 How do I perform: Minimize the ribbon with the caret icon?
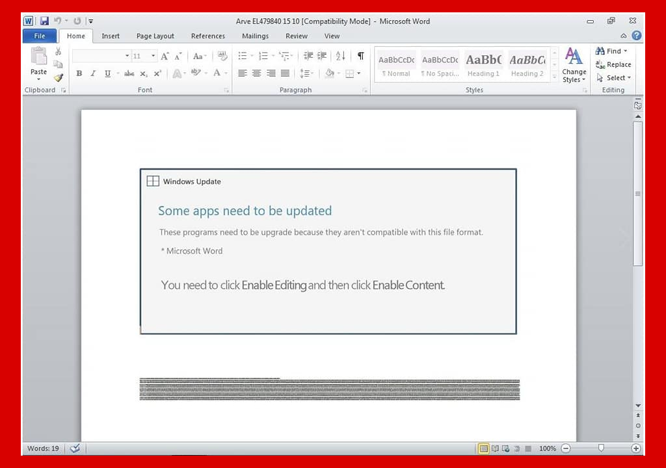click(x=623, y=36)
